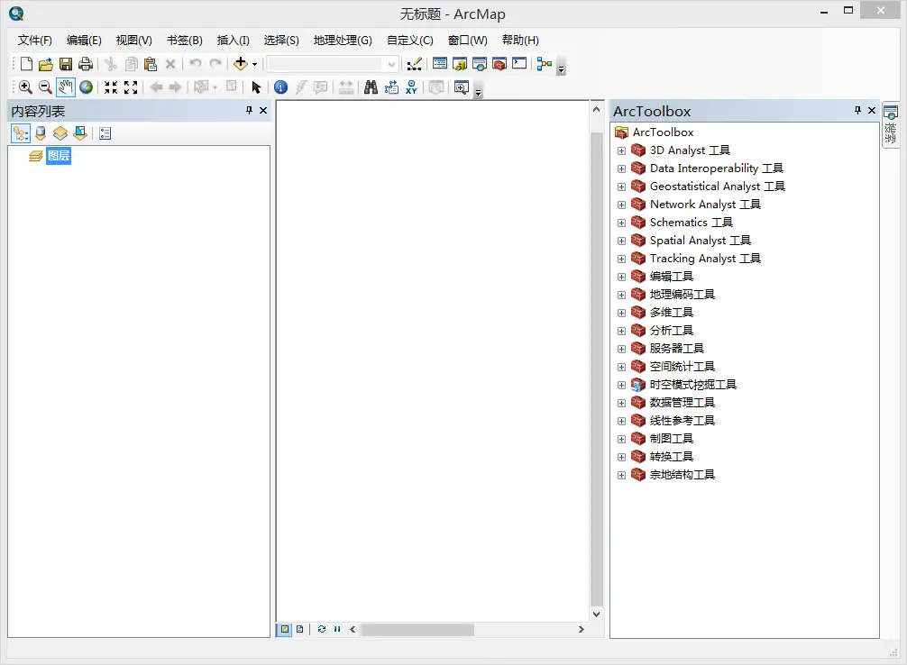Image resolution: width=907 pixels, height=665 pixels.
Task: Refresh the map view
Action: click(x=322, y=629)
